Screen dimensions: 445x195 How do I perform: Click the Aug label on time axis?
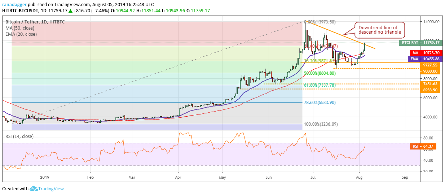359,178
